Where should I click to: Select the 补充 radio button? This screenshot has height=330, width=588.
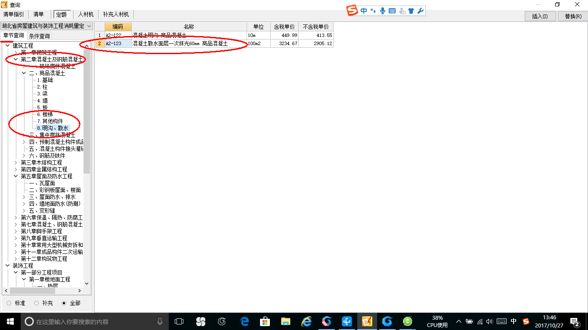point(37,303)
